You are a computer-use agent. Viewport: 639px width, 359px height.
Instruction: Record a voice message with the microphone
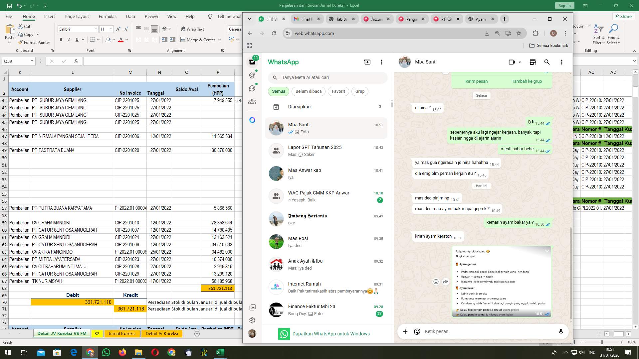pyautogui.click(x=561, y=331)
